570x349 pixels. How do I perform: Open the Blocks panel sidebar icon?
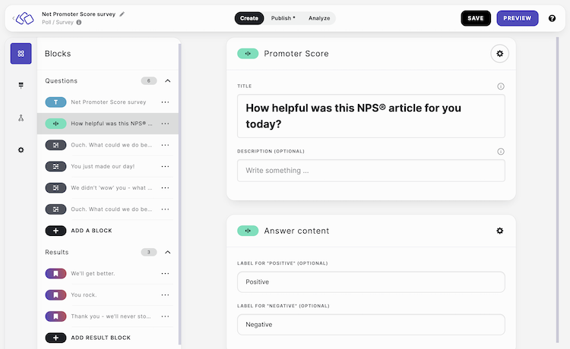pos(21,54)
